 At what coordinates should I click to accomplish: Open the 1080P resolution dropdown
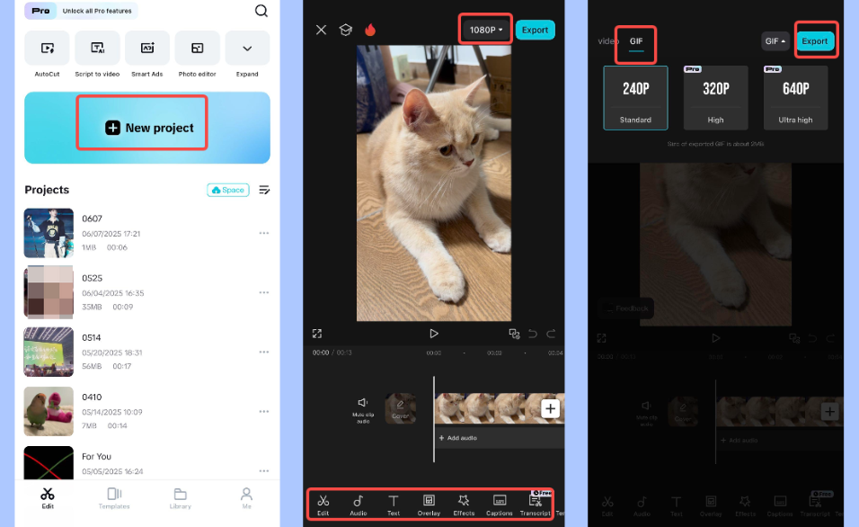pos(484,29)
